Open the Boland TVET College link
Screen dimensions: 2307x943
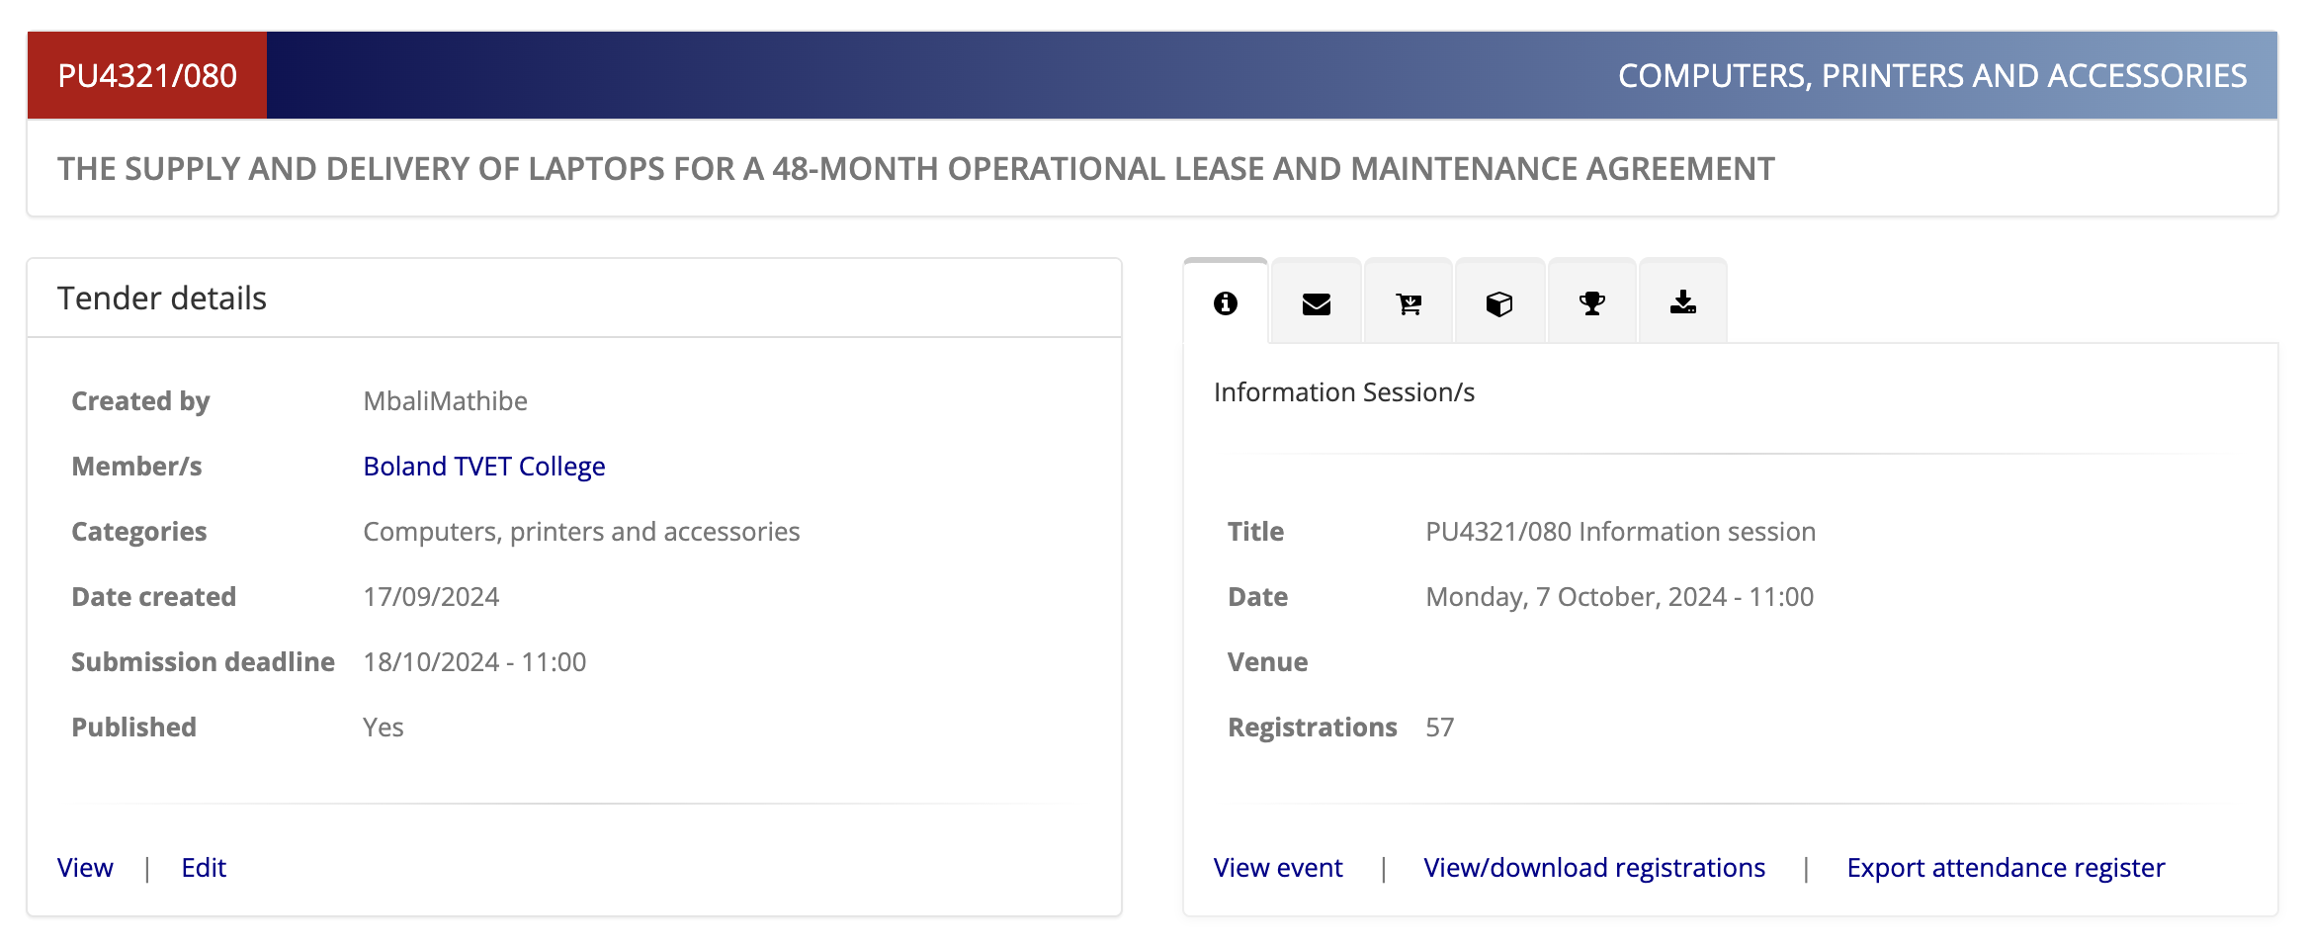pos(483,467)
